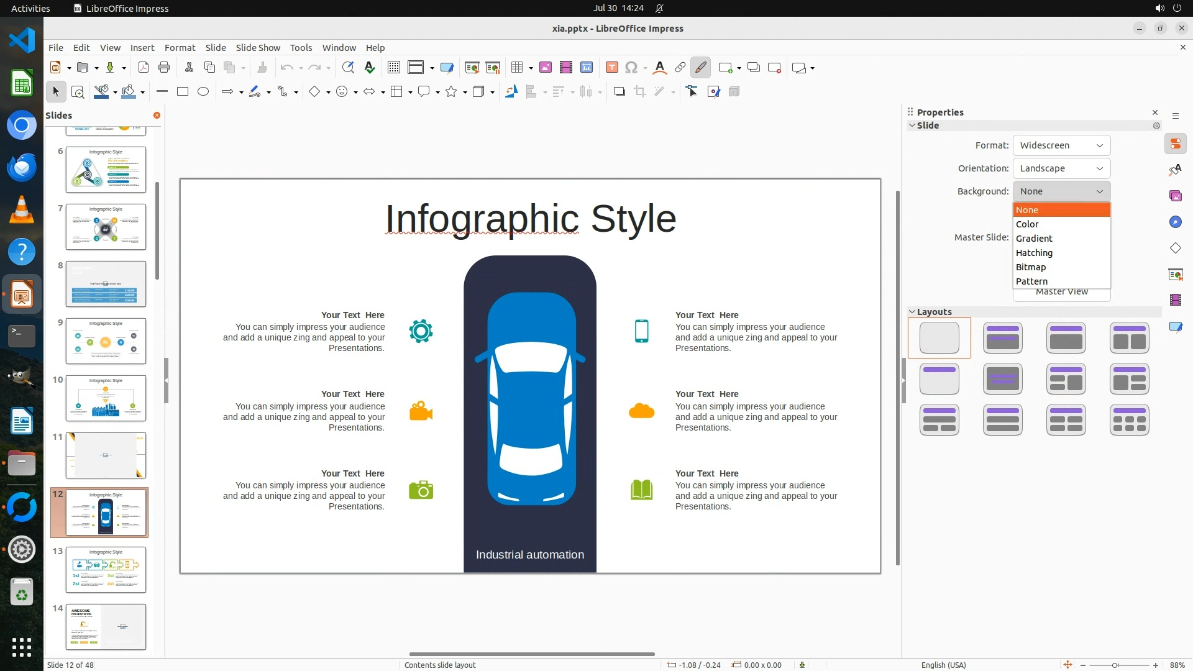The height and width of the screenshot is (671, 1193).
Task: Select the Ellipse drawing tool
Action: (x=203, y=92)
